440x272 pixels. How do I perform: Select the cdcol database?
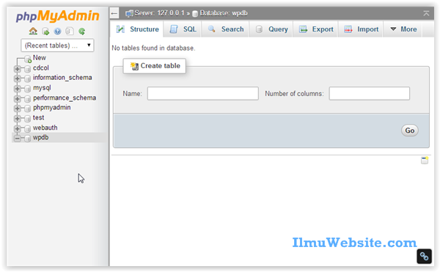coord(41,68)
